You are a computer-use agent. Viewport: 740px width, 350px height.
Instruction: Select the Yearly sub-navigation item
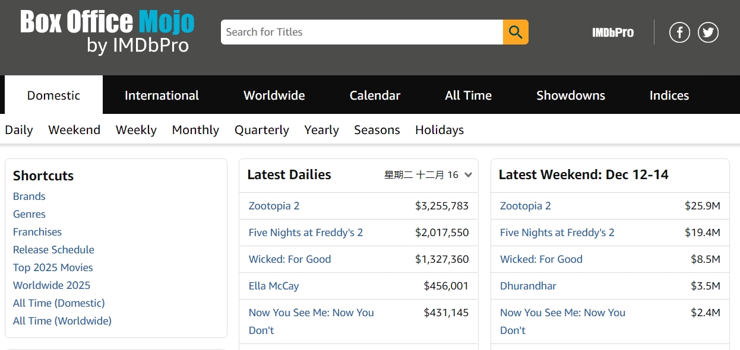(321, 130)
